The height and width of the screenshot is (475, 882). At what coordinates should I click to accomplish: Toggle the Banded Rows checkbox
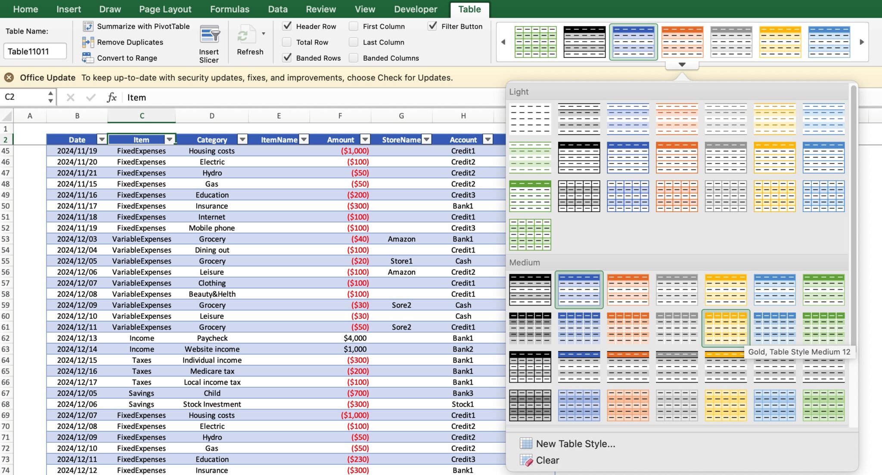pos(287,58)
